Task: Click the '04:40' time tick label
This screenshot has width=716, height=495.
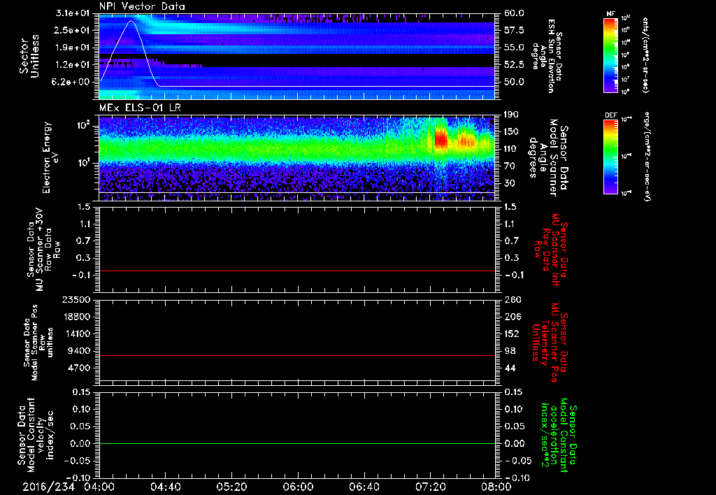Action: click(165, 487)
